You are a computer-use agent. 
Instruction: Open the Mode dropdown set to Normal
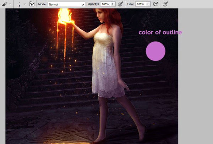pyautogui.click(x=66, y=4)
